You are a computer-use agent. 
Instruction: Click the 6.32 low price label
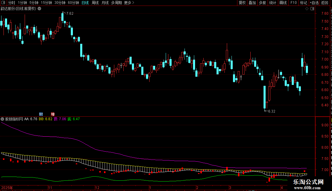pos(272,111)
